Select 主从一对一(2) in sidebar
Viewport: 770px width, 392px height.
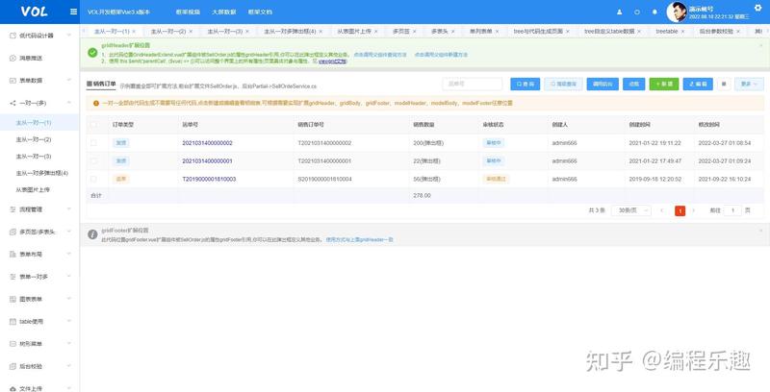pyautogui.click(x=34, y=139)
